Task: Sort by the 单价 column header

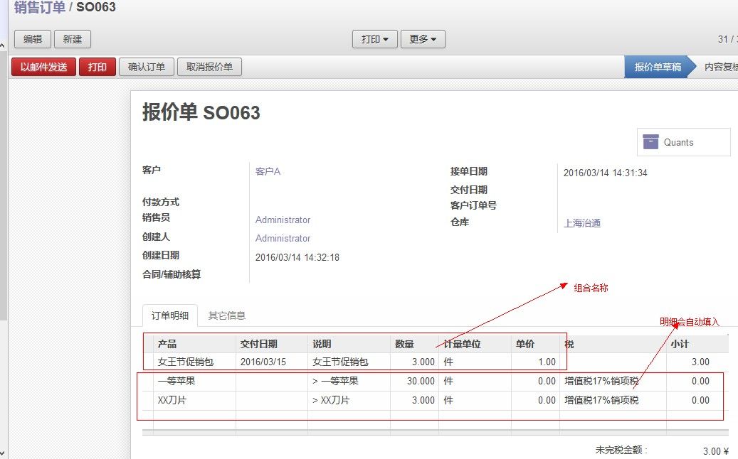Action: pos(535,344)
